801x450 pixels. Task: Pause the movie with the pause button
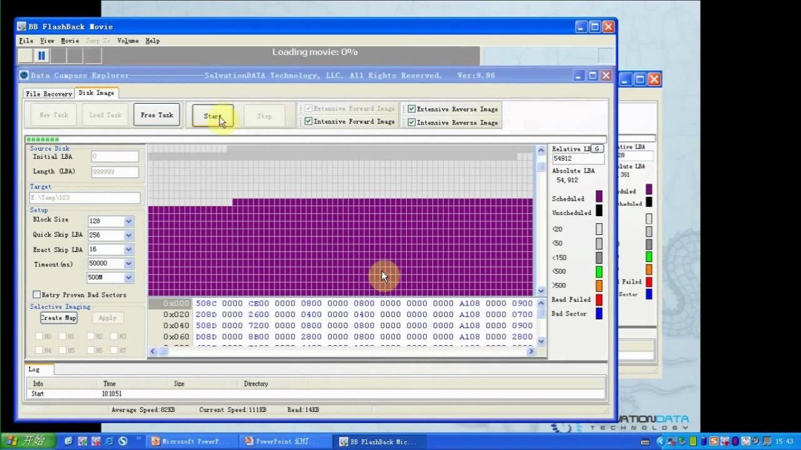tap(42, 56)
